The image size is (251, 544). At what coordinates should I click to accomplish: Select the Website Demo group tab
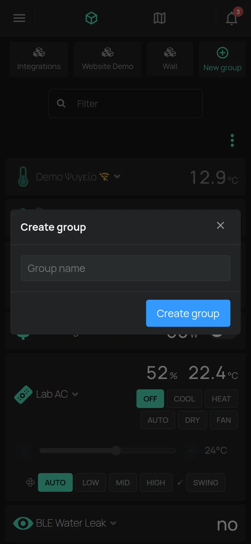107,59
